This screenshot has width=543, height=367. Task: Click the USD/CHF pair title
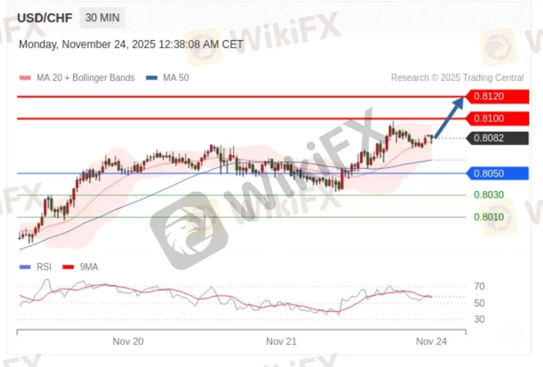[45, 18]
